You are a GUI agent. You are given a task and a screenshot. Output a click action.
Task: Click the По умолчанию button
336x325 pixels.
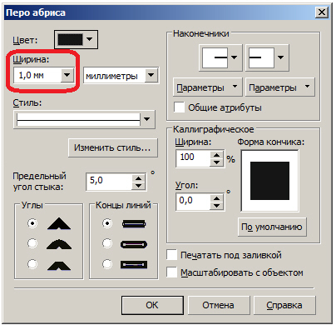tap(272, 227)
